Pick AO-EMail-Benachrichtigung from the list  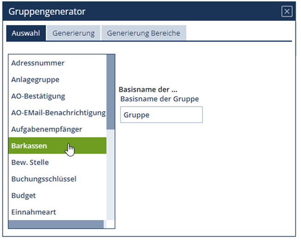(x=58, y=113)
